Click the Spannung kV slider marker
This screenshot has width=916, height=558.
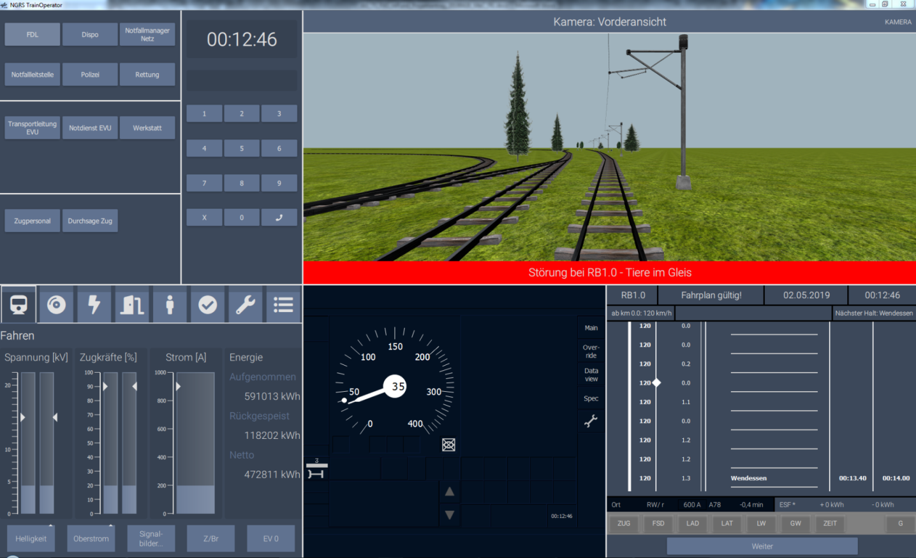pos(23,417)
